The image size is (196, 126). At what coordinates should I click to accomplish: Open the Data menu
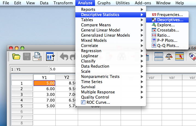point(44,3)
